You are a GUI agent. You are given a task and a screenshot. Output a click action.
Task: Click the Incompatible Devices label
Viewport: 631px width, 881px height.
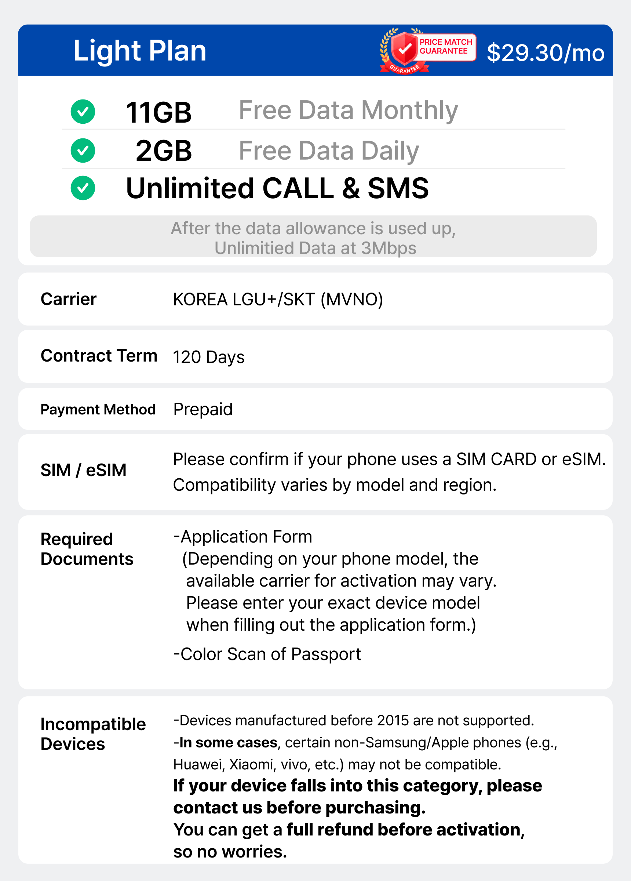click(x=93, y=734)
